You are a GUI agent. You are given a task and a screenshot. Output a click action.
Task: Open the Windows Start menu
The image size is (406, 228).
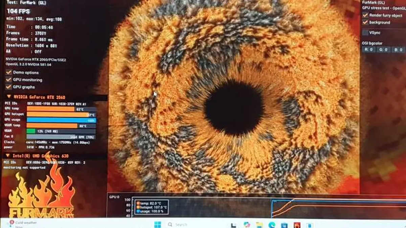coord(158,225)
